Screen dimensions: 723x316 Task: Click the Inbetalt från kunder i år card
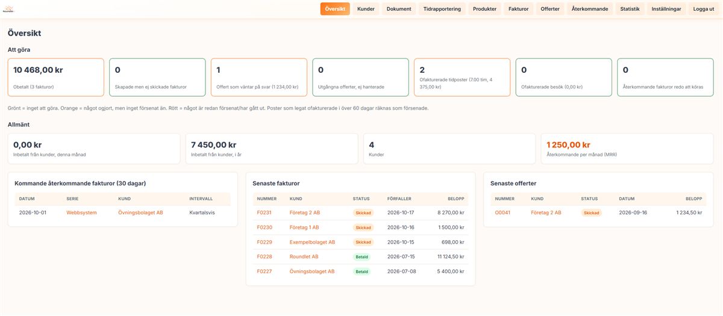point(272,149)
